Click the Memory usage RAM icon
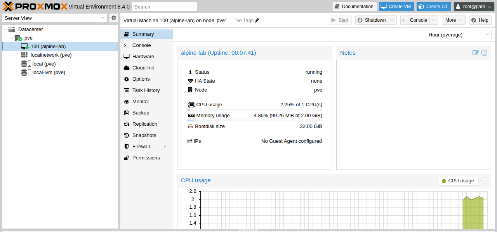Image resolution: width=497 pixels, height=232 pixels. tap(191, 116)
